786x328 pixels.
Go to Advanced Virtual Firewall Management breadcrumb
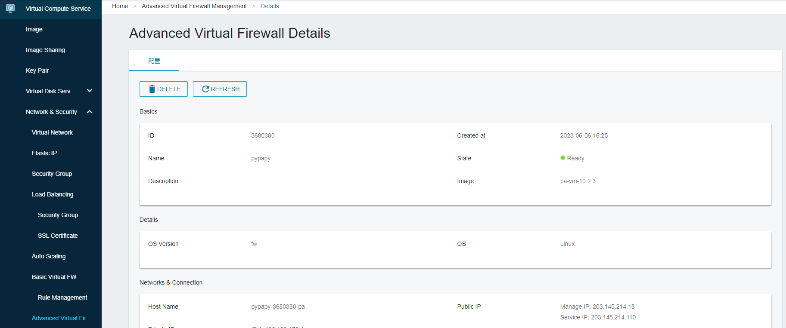(x=194, y=6)
